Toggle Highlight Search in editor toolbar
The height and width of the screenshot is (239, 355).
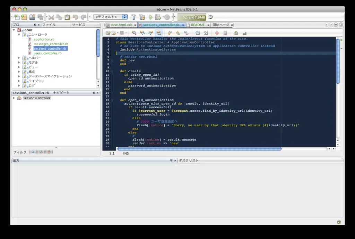(x=159, y=33)
